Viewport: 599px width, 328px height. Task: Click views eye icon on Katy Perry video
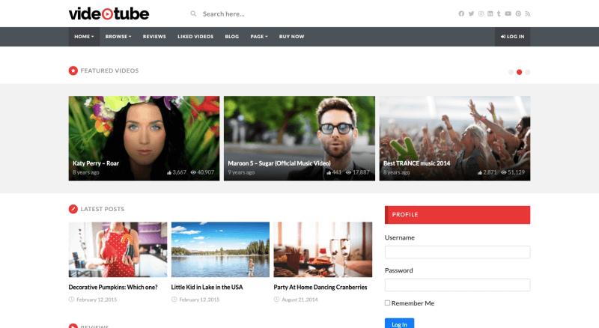coord(193,172)
